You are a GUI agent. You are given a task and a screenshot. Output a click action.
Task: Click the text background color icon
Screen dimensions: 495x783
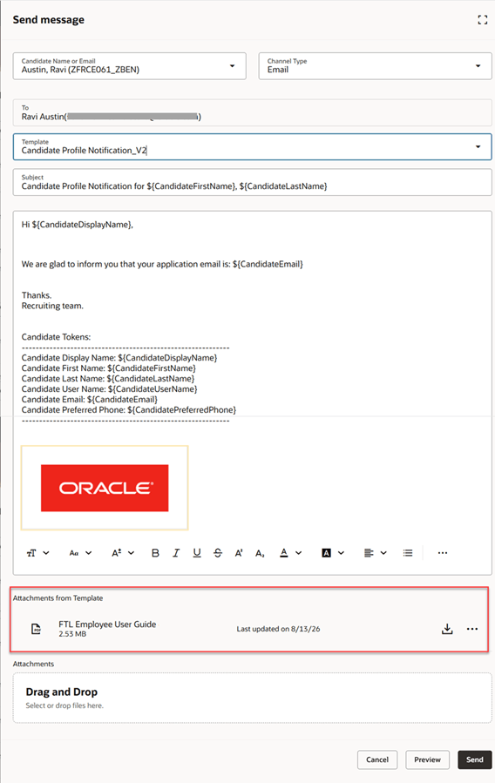326,553
